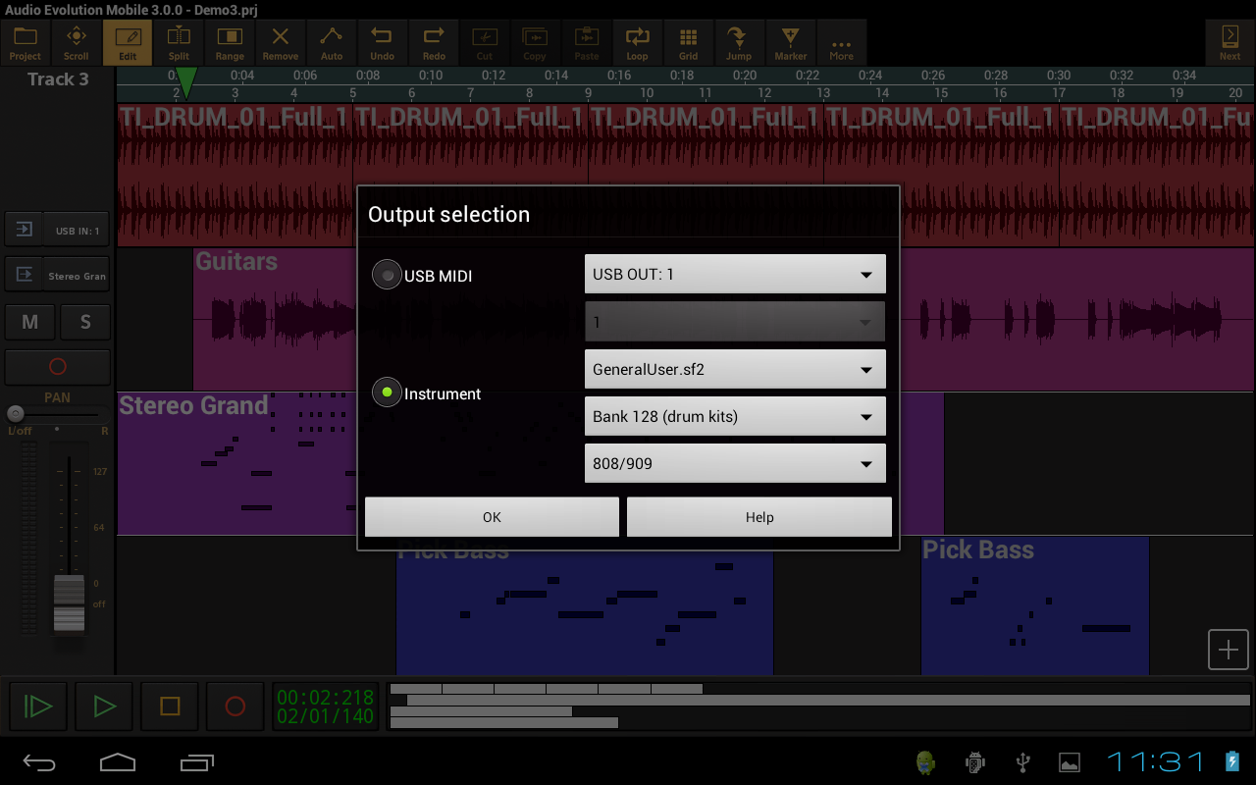1256x785 pixels.
Task: Confirm output selection with OK
Action: [492, 516]
